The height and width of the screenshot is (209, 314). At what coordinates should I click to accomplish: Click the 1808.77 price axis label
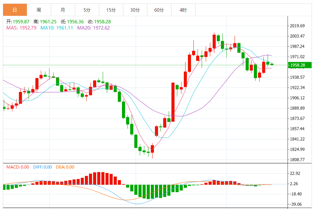pyautogui.click(x=297, y=160)
